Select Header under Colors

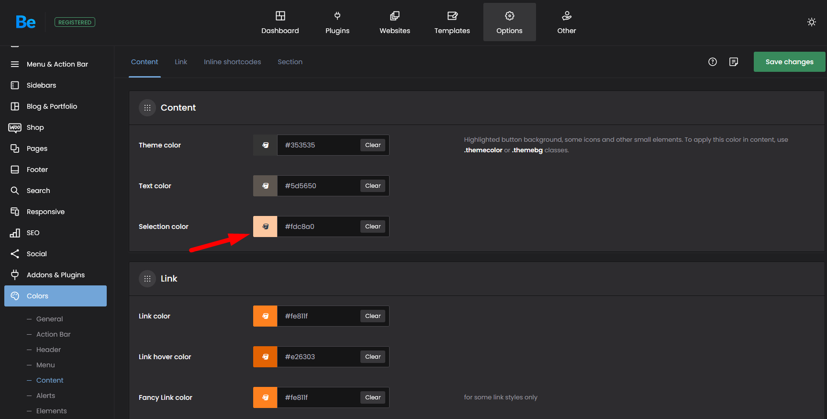tap(48, 350)
